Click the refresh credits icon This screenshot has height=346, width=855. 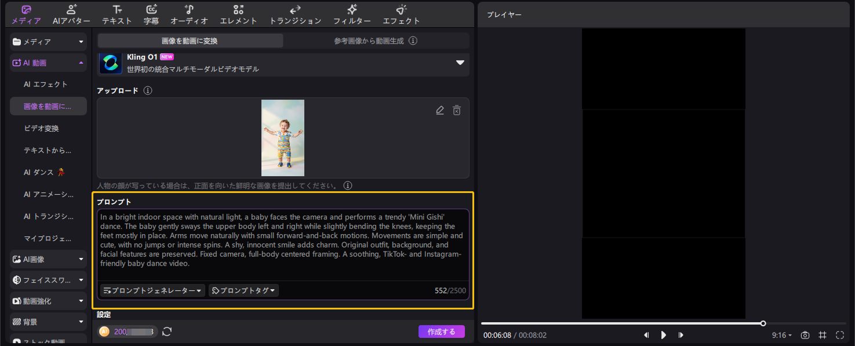coord(167,332)
